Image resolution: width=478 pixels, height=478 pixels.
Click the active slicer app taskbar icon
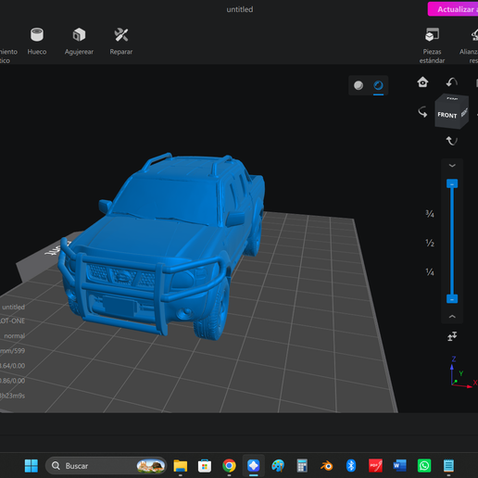pyautogui.click(x=254, y=466)
